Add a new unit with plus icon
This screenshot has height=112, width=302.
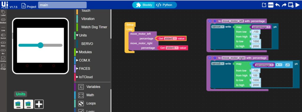point(39,104)
